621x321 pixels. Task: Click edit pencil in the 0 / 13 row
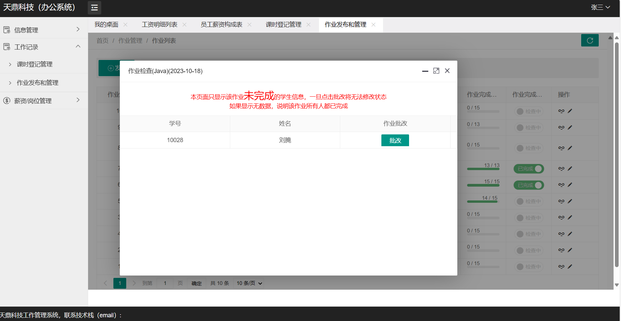570,127
